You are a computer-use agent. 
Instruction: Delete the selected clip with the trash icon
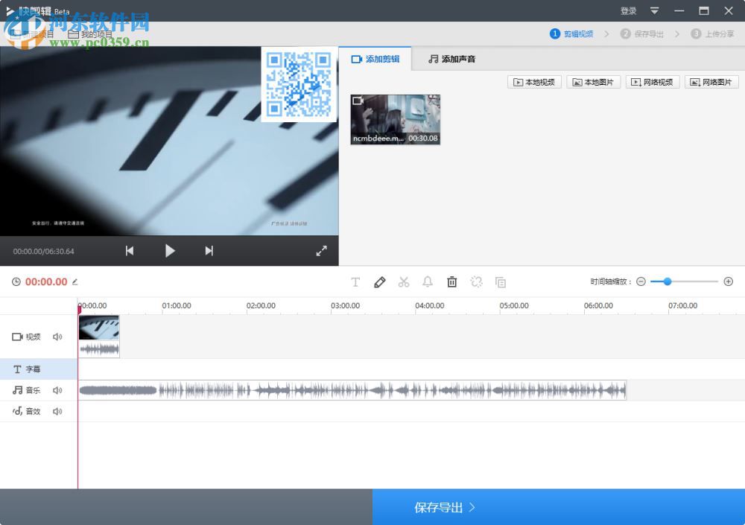[452, 282]
